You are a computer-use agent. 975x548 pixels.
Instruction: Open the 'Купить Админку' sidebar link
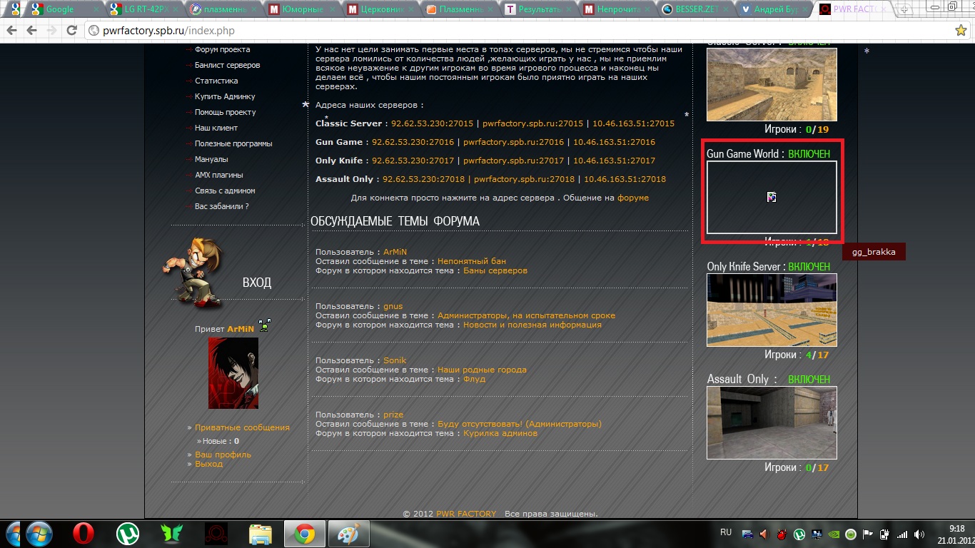(225, 96)
